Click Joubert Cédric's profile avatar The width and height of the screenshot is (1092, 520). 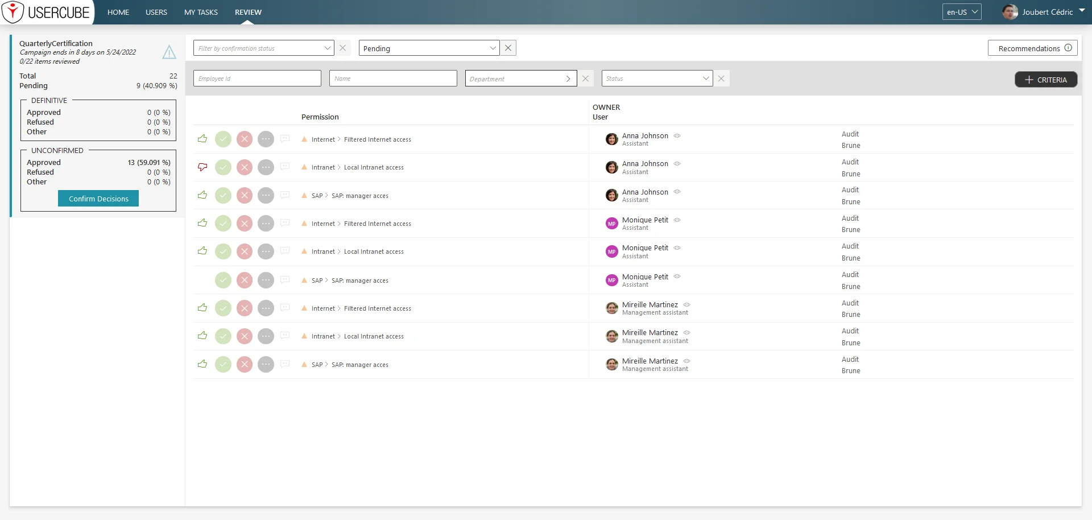click(x=1010, y=12)
